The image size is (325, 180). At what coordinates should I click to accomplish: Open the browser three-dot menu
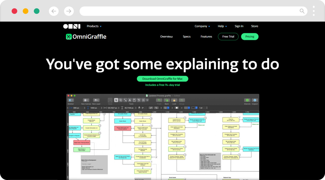pos(314,11)
